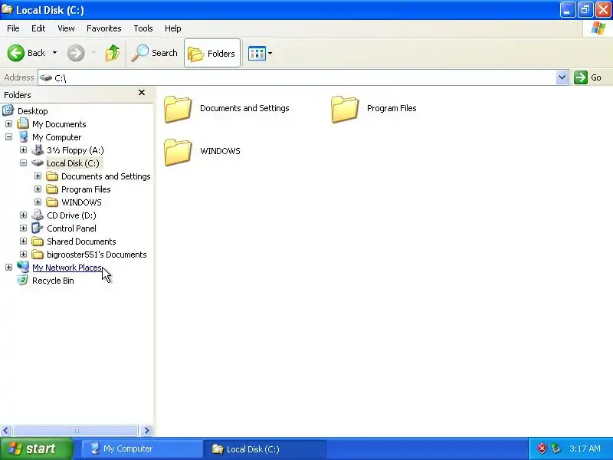Screen dimensions: 613x460
Task: Select the CD Drive (D:) icon
Action: (38, 215)
